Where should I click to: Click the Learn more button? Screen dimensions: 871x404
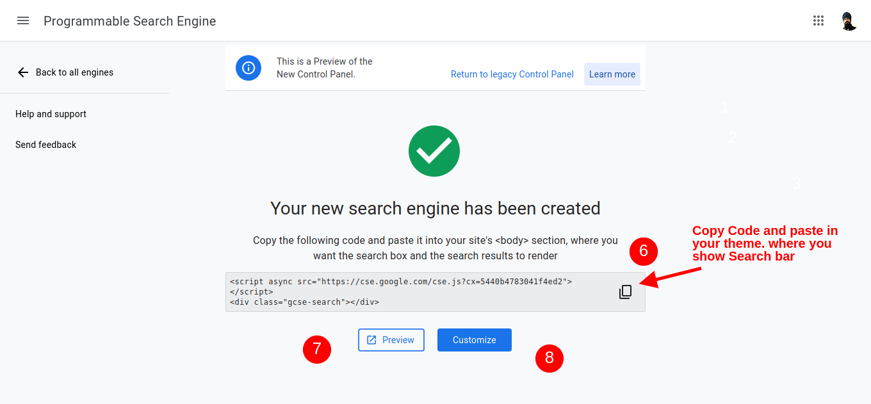(612, 74)
